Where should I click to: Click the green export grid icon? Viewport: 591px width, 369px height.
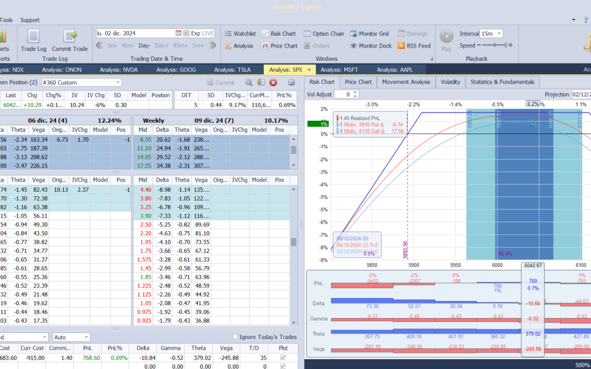(261, 83)
